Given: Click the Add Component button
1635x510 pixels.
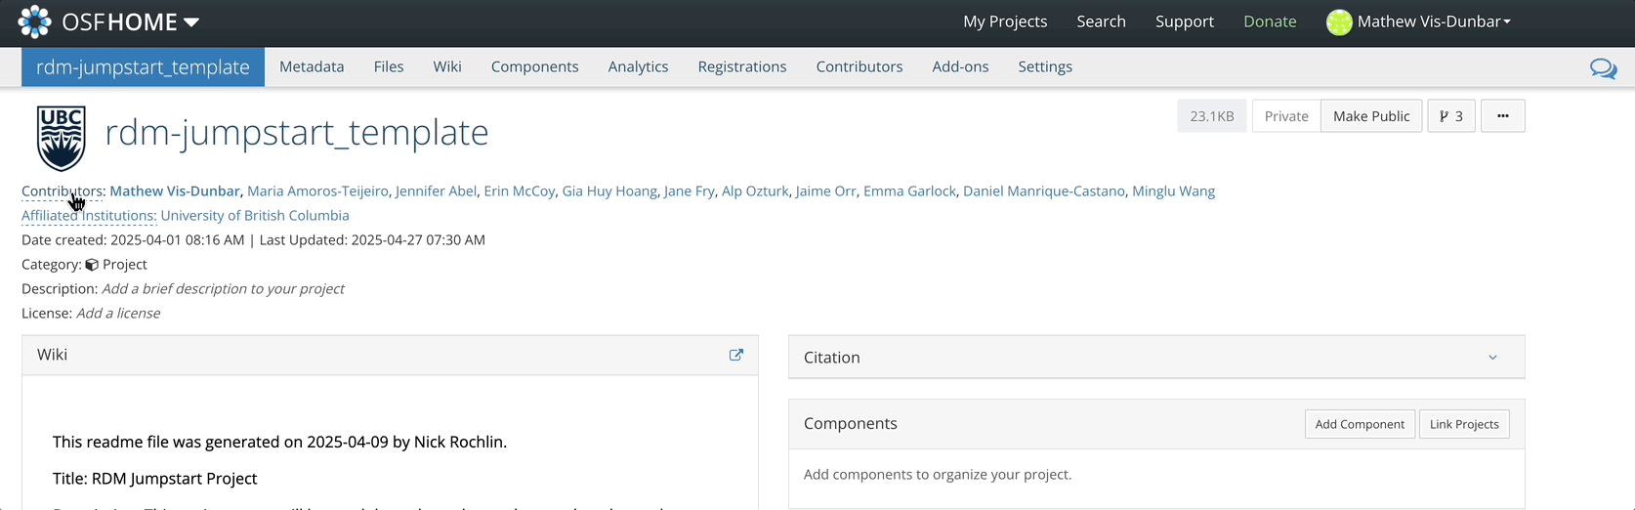Looking at the screenshot, I should point(1360,424).
